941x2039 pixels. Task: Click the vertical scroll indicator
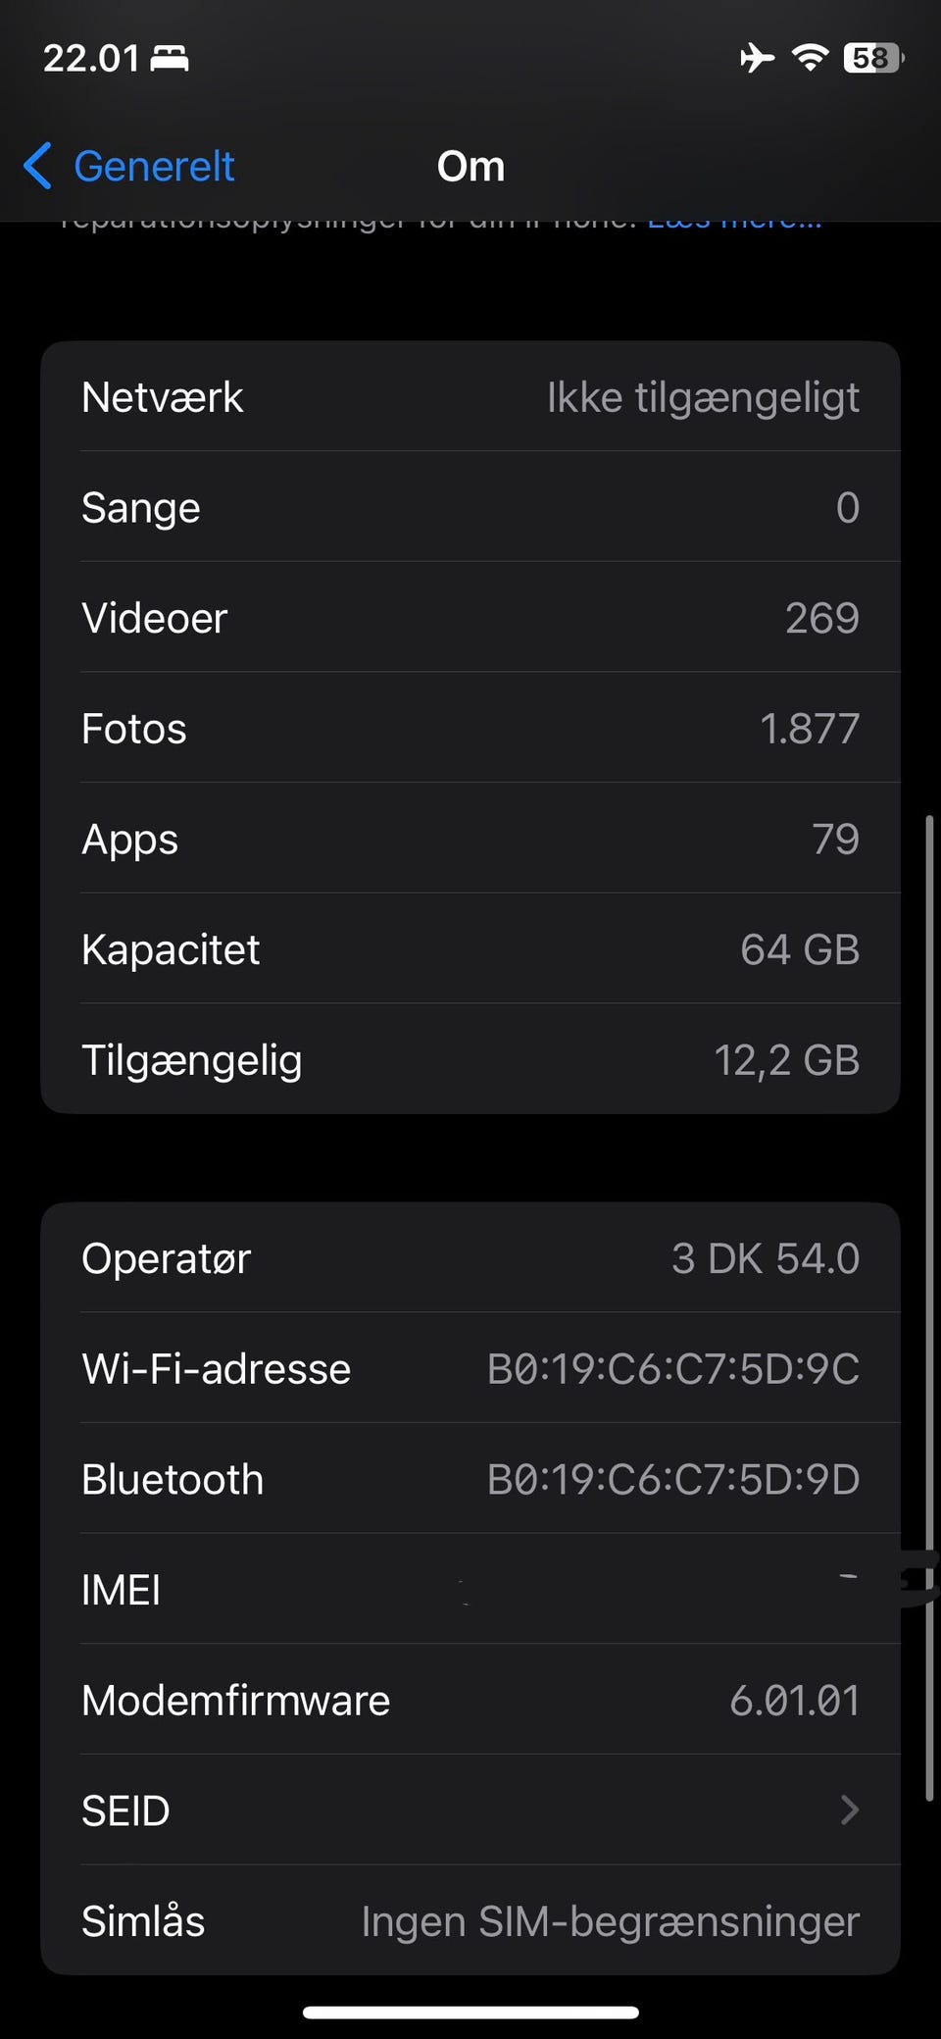[928, 1304]
